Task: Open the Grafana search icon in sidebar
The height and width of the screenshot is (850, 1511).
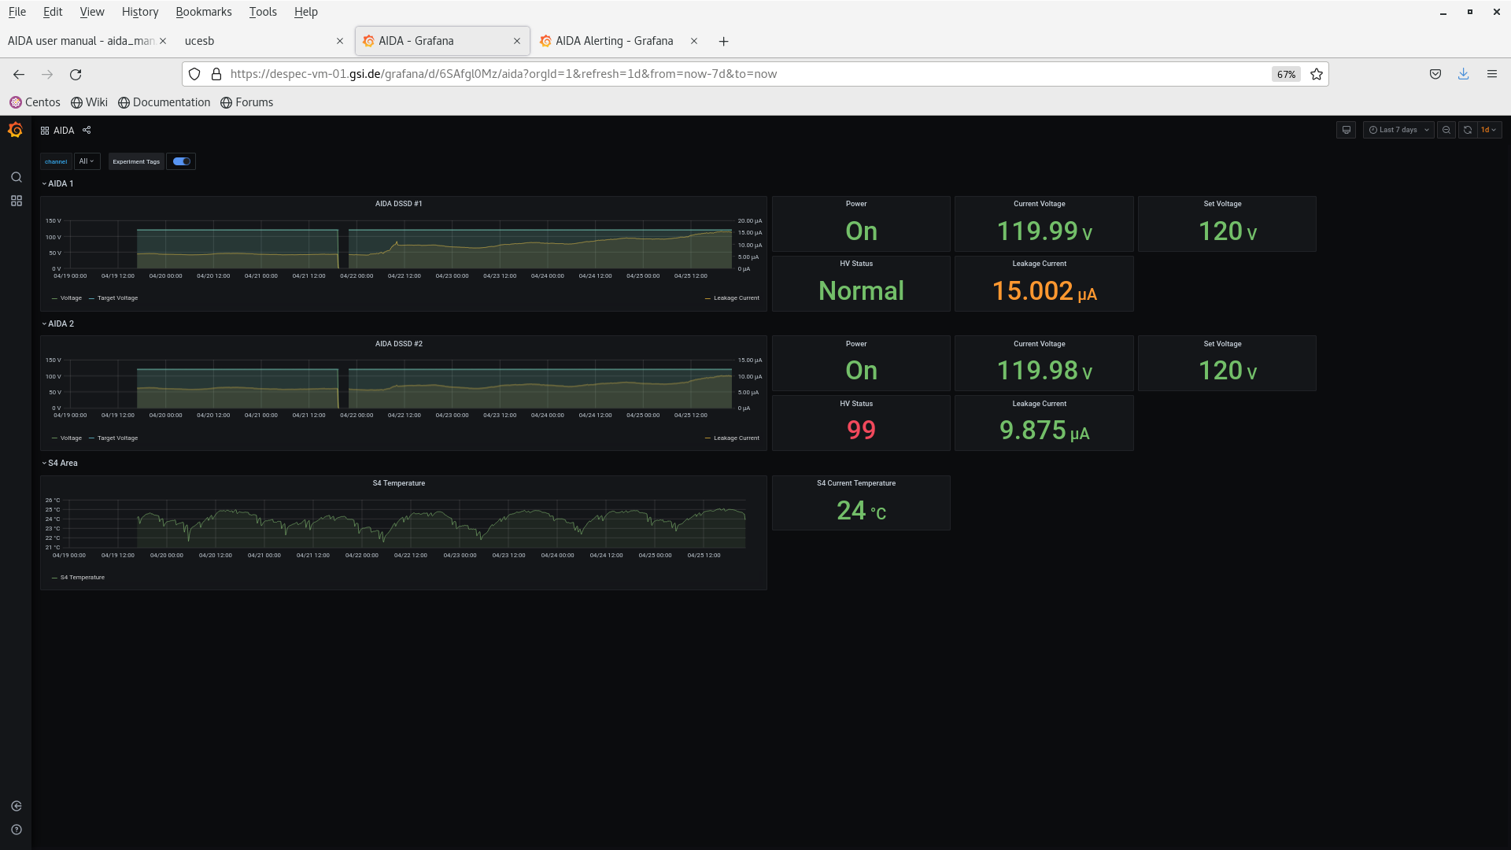Action: pos(16,177)
